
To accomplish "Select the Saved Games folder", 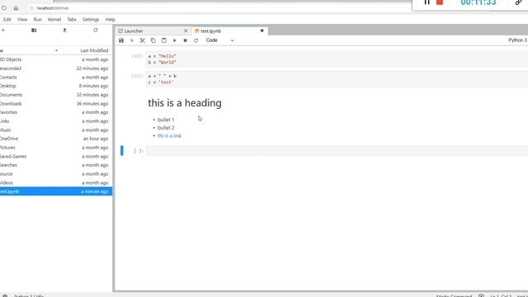I will (x=56, y=156).
